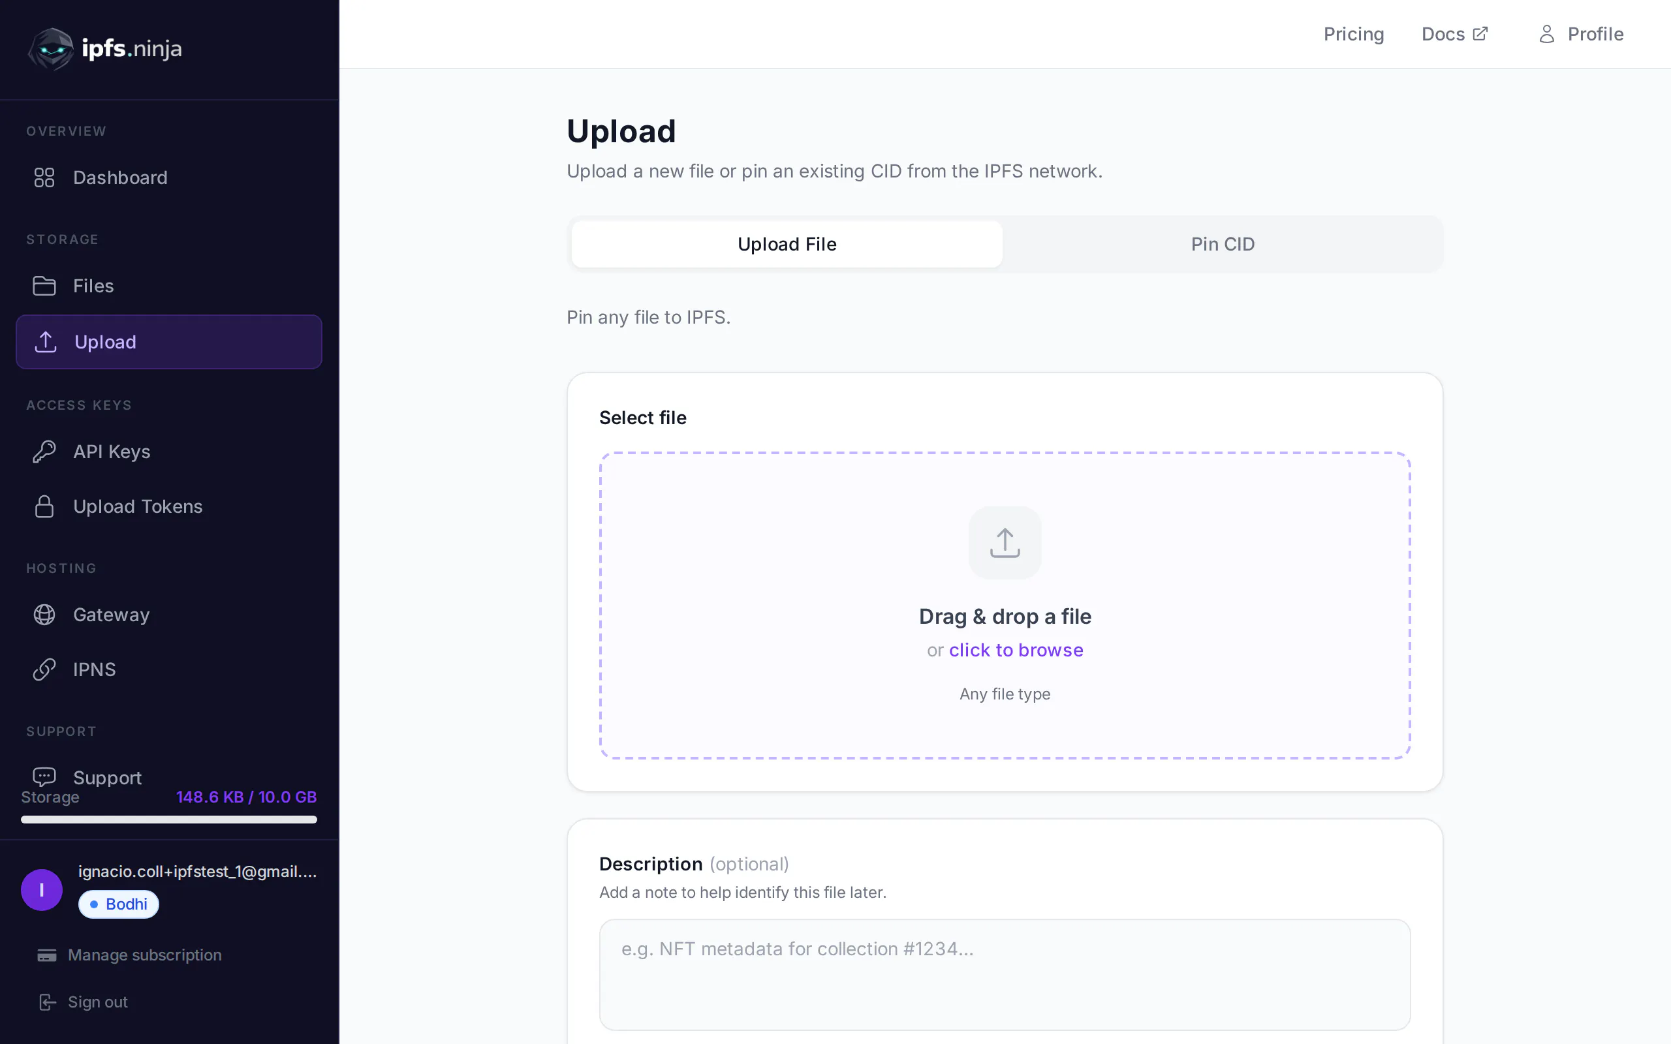Click the Upload Tokens text label
Viewport: 1671px width, 1044px height.
click(138, 506)
